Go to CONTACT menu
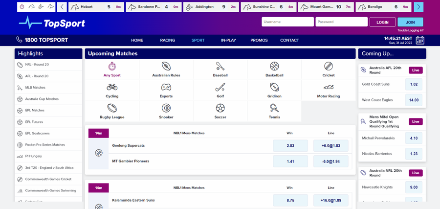The image size is (440, 209). point(289,40)
